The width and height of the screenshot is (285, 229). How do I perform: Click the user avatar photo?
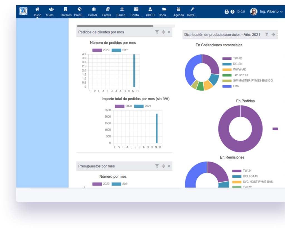coord(254,12)
